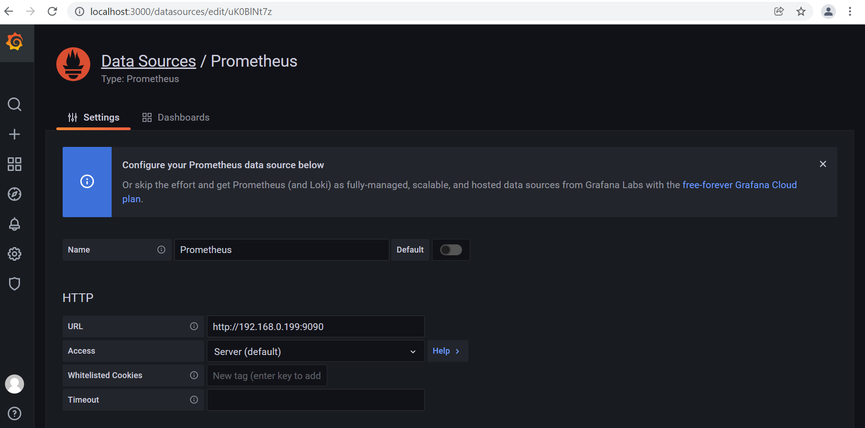Select the Settings tab
The height and width of the screenshot is (428, 865).
click(93, 117)
